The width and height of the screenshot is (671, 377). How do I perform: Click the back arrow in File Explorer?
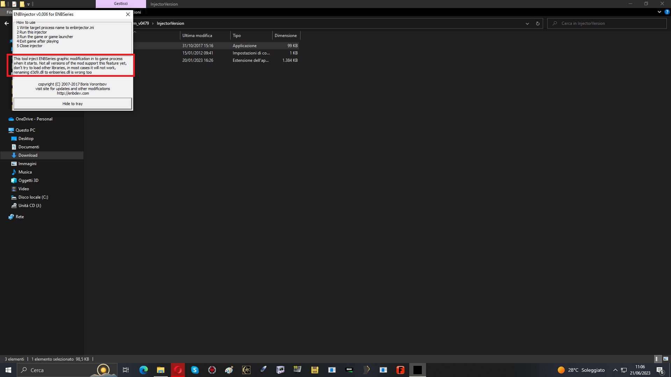(x=6, y=23)
